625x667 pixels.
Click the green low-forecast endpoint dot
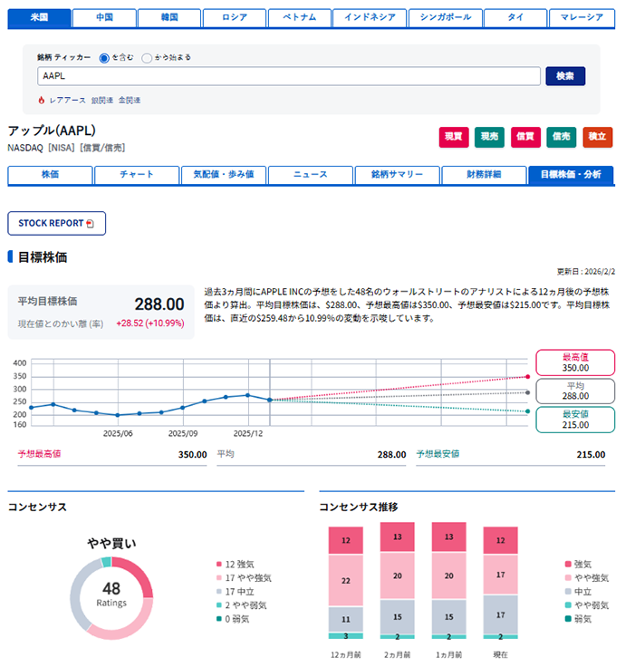point(528,411)
